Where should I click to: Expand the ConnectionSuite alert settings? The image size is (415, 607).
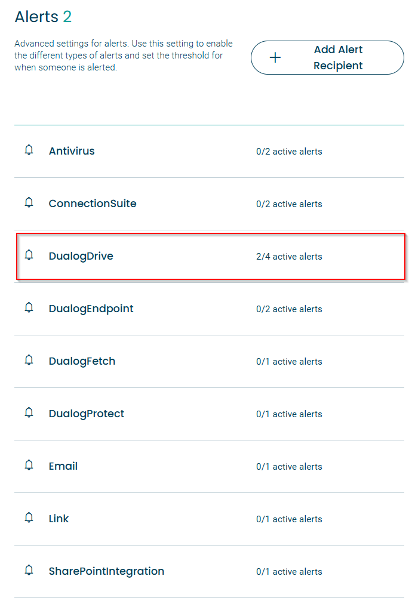tap(209, 204)
